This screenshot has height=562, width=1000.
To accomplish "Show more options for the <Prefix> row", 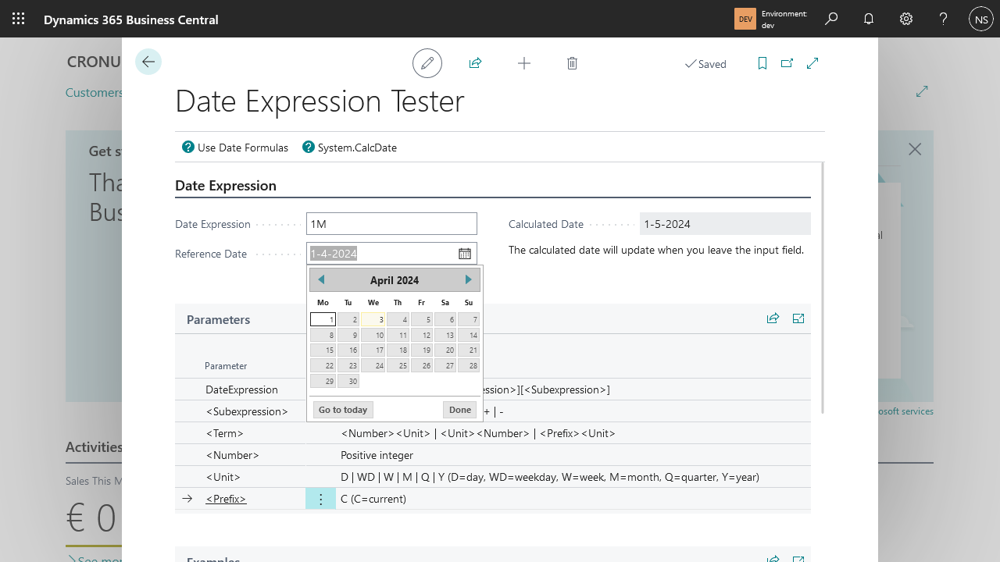I will [x=320, y=499].
